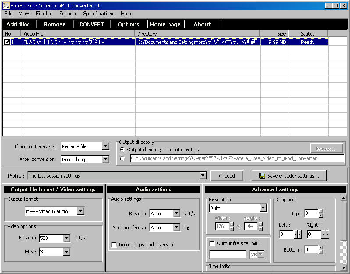The width and height of the screenshot is (350, 274).
Task: Open the View menu
Action: [x=24, y=14]
